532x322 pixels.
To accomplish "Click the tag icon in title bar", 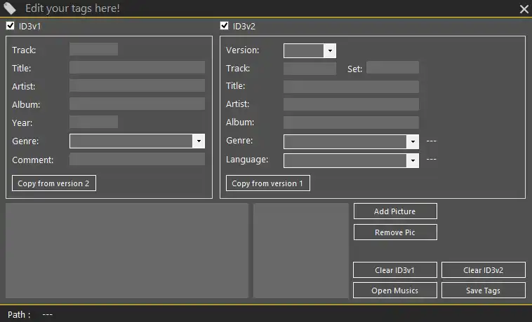I will click(10, 8).
